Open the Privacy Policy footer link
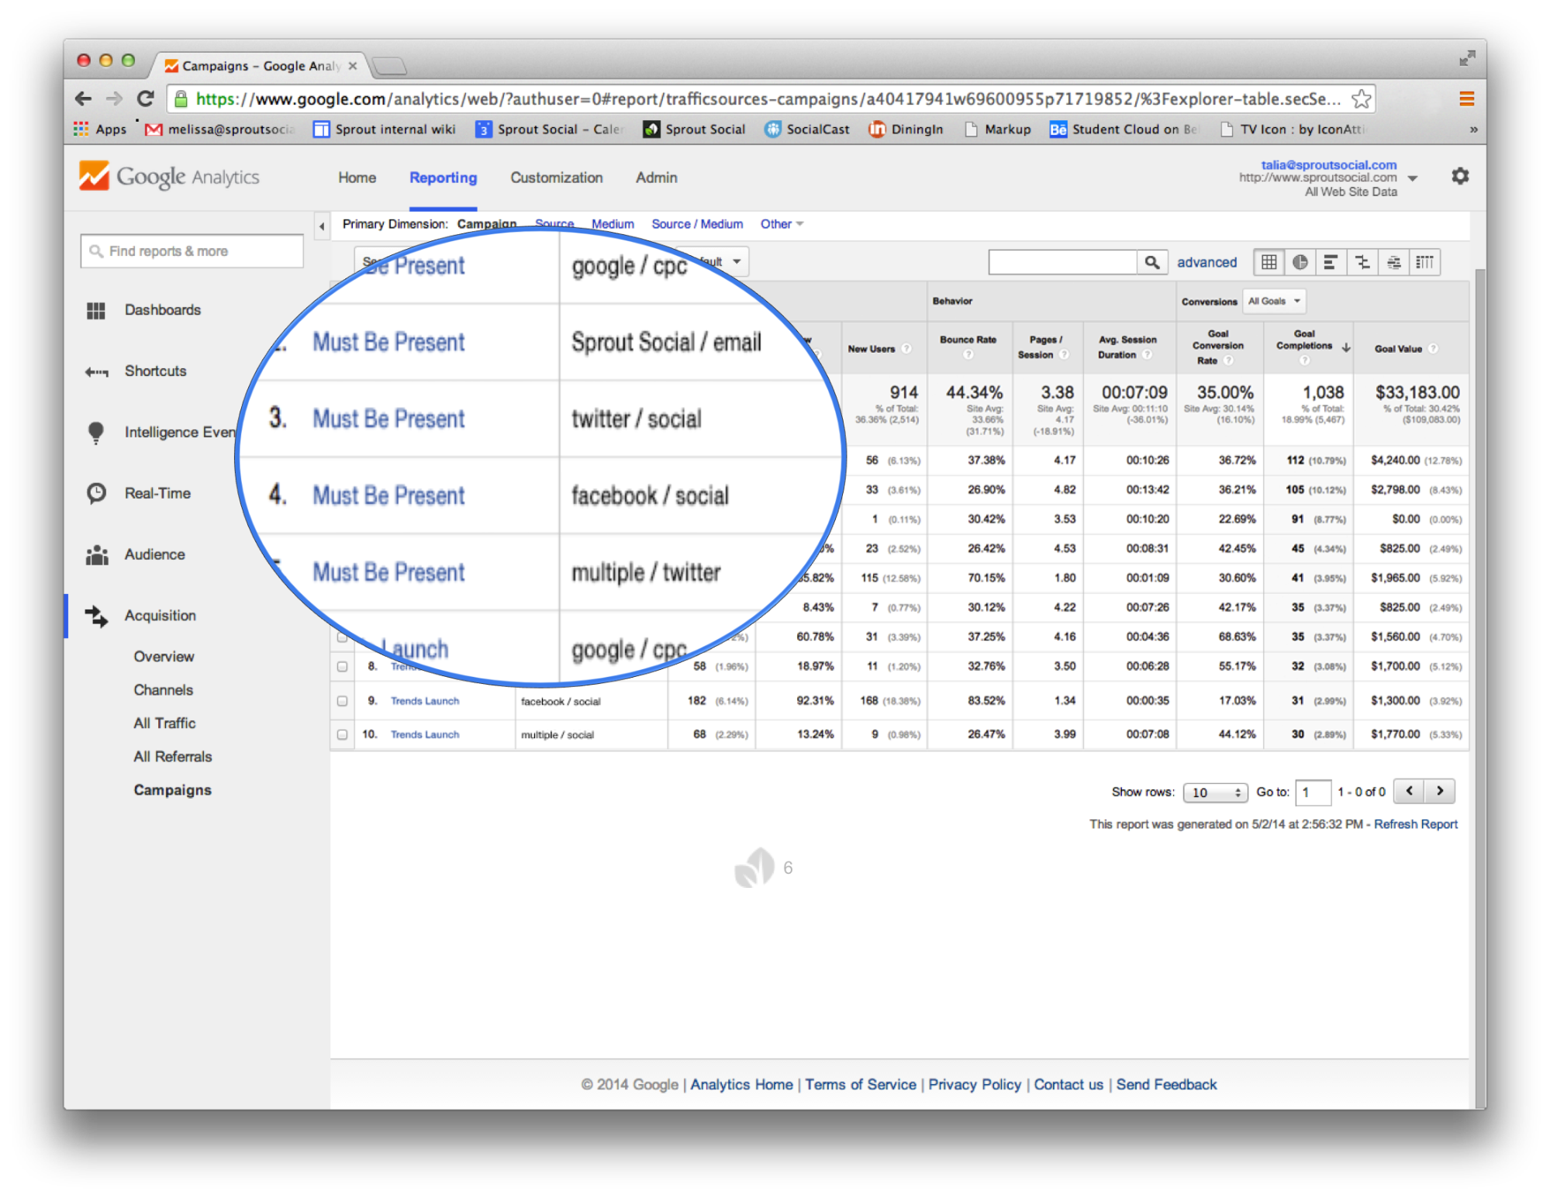This screenshot has width=1550, height=1198. coord(975,1084)
